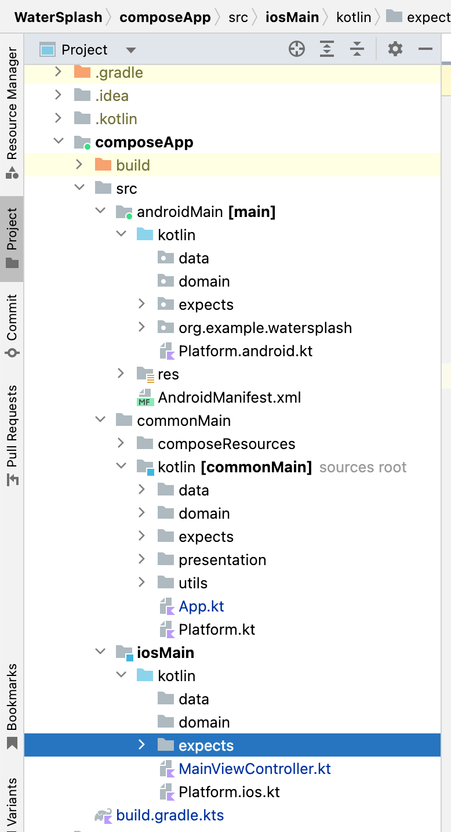Click the Collapse All icon in toolbar
Screen dimensions: 451x832
click(x=357, y=49)
